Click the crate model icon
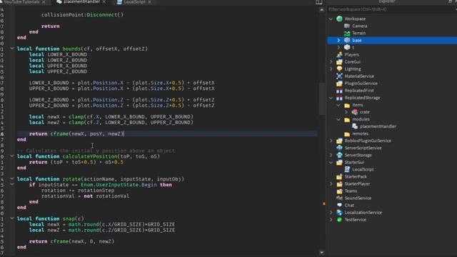The width and height of the screenshot is (457, 257). pos(354,112)
